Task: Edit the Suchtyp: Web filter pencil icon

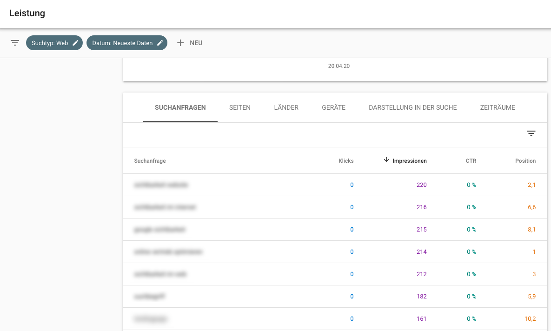Action: click(x=76, y=43)
